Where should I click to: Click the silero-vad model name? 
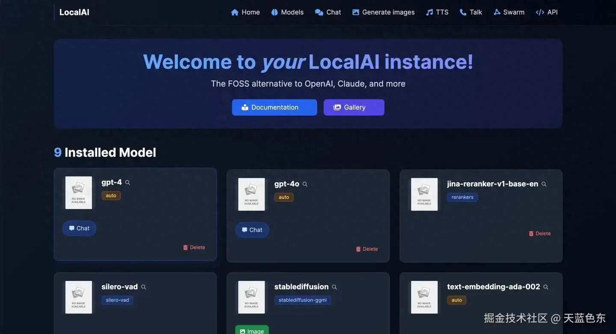[x=120, y=287]
